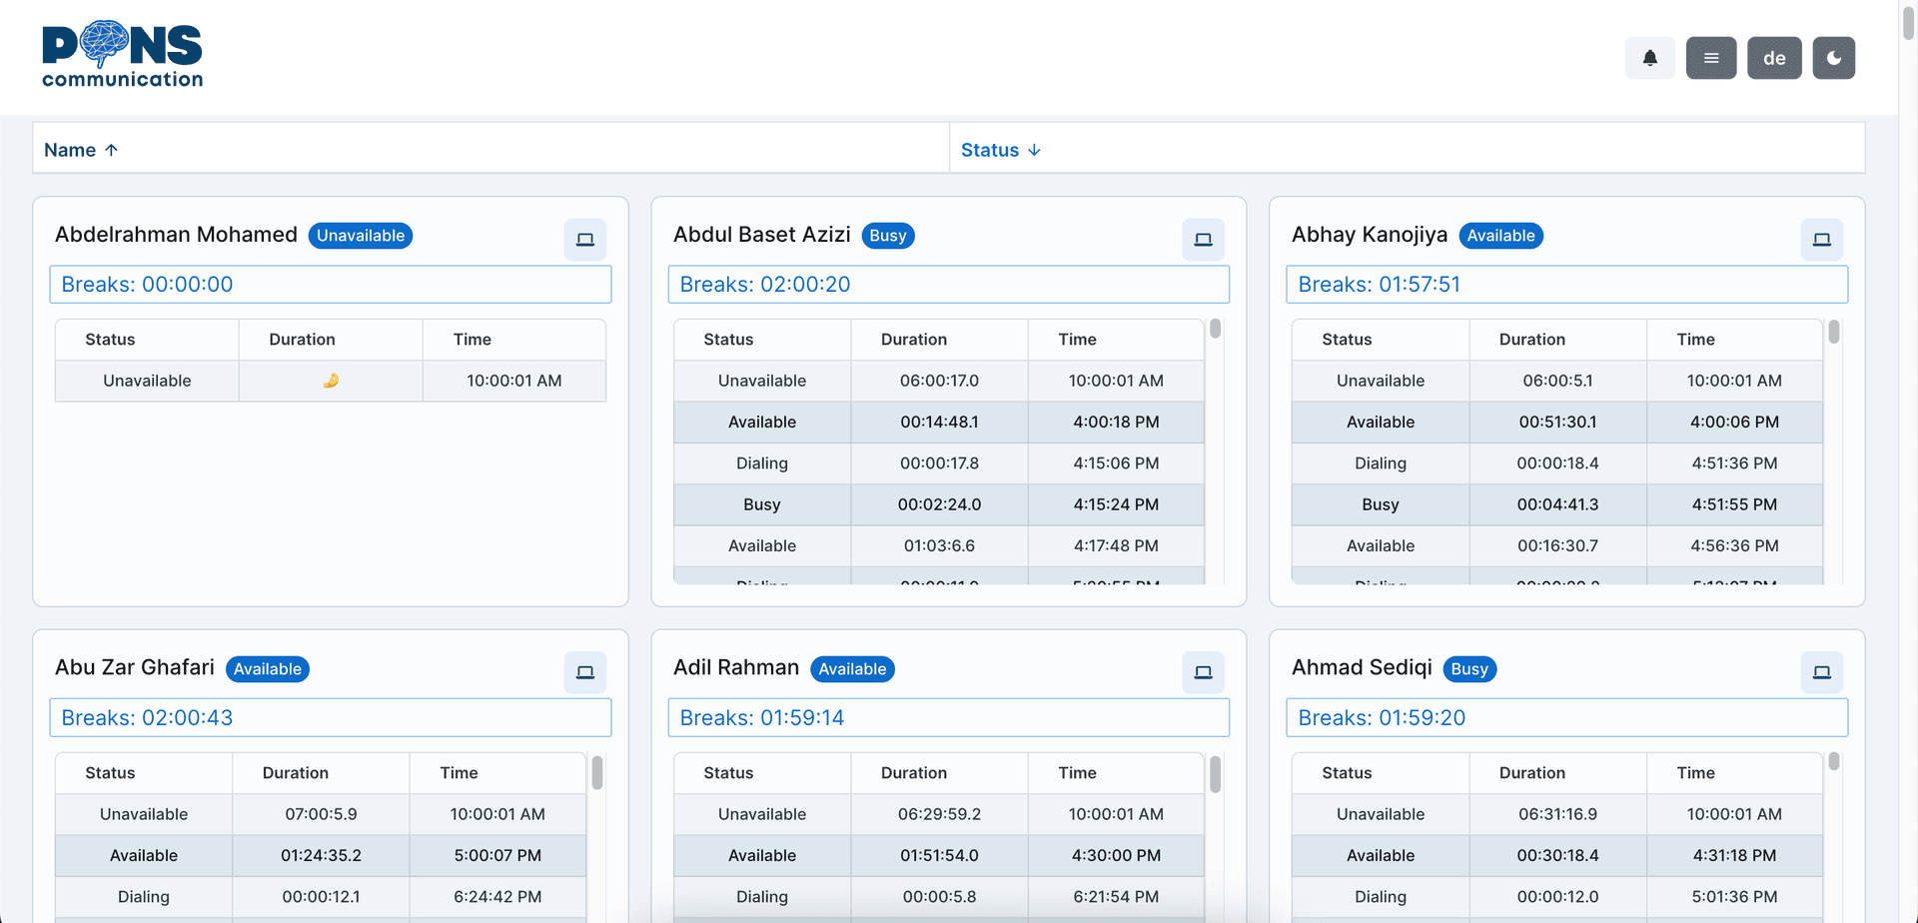1918x923 pixels.
Task: Click scrollbar in Adil Rahman table
Action: tap(1215, 774)
